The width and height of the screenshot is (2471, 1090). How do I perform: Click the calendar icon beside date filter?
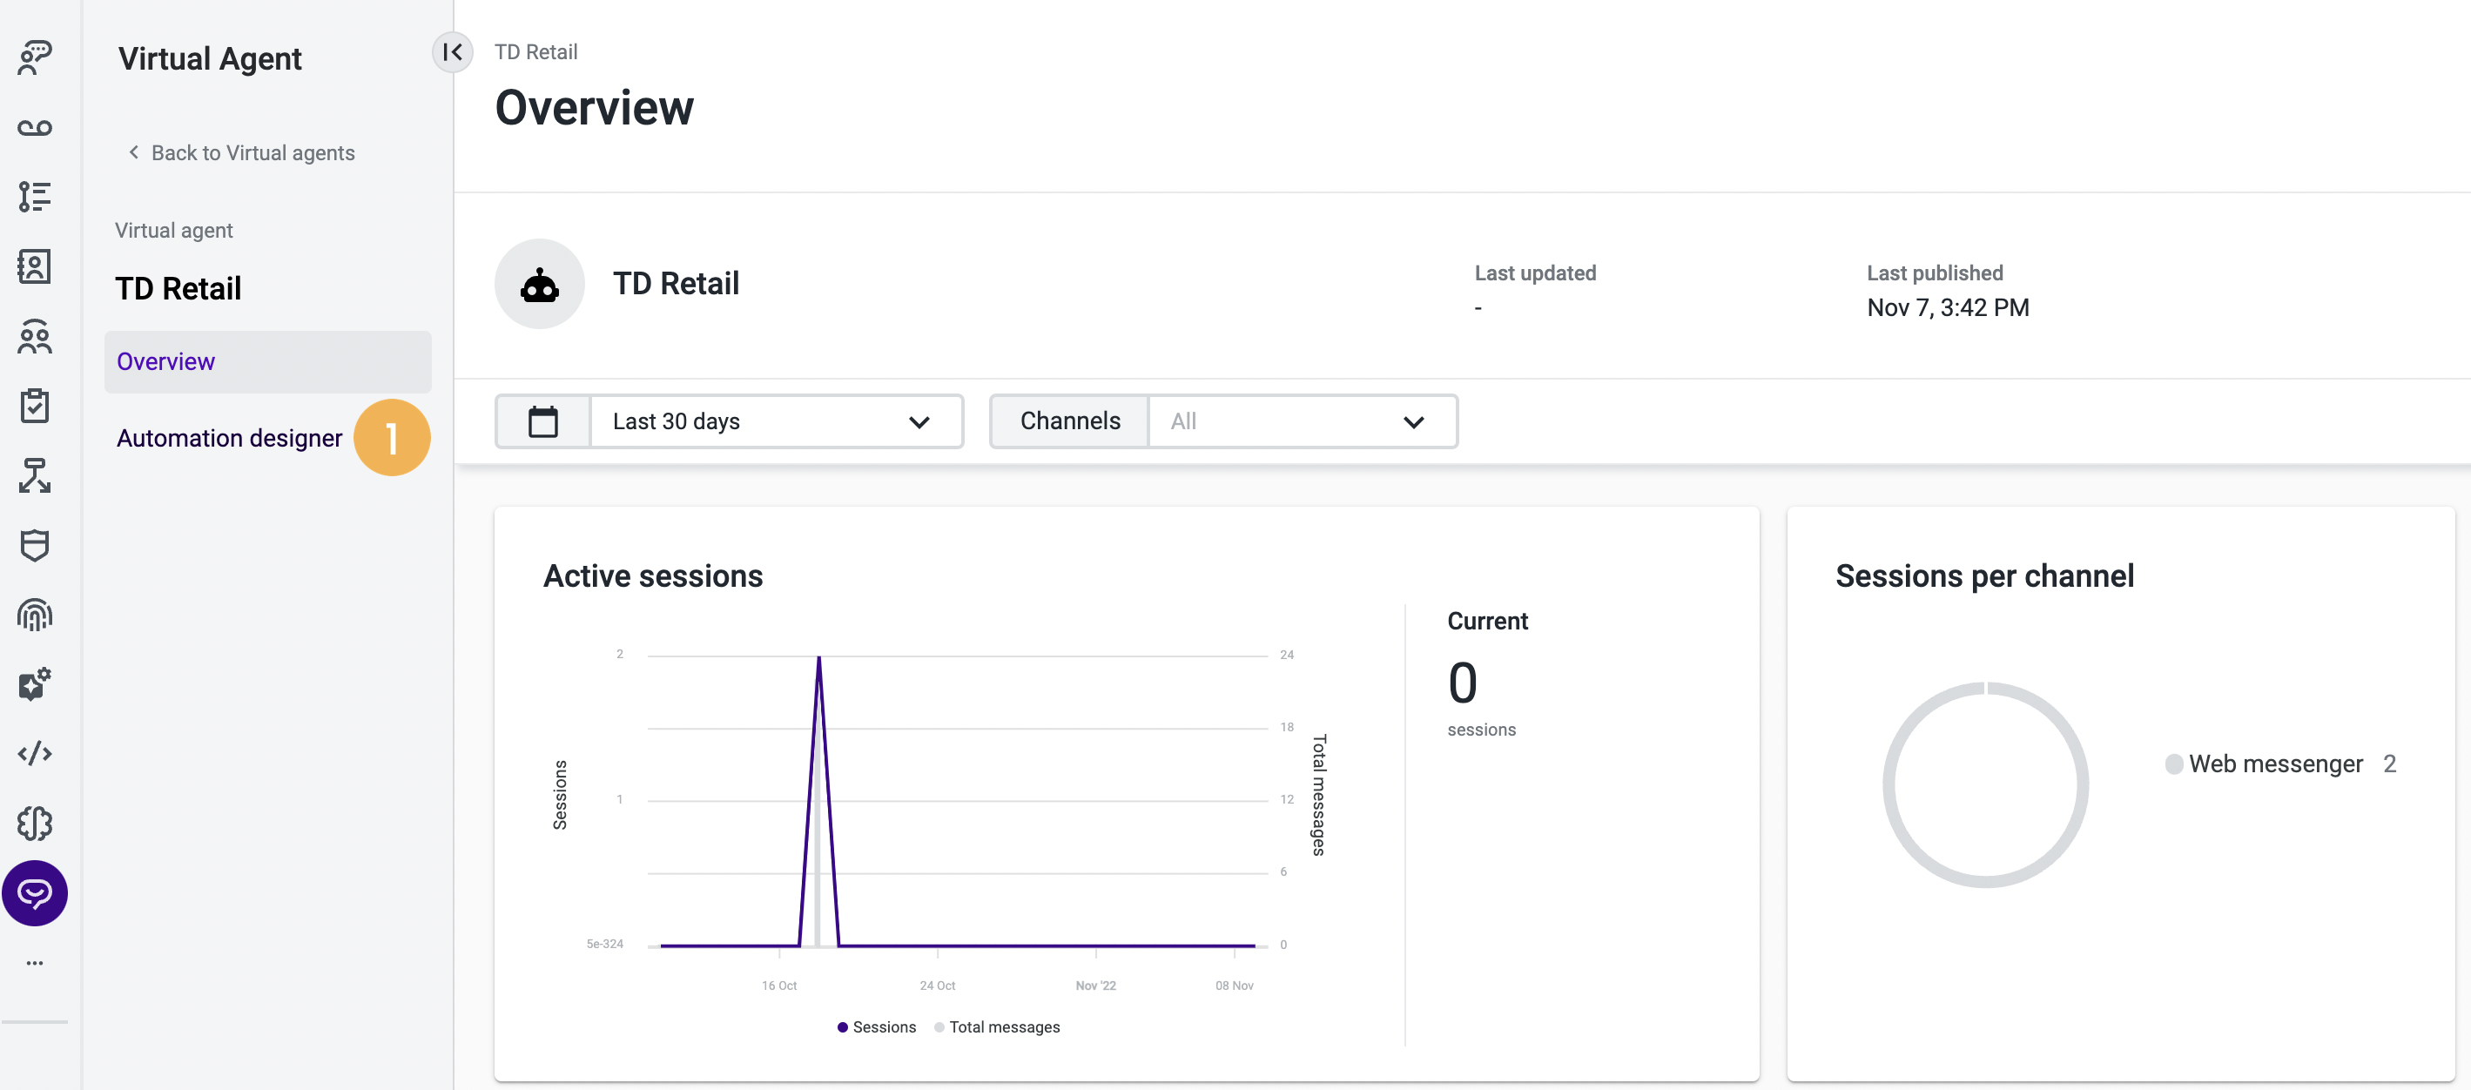click(543, 421)
